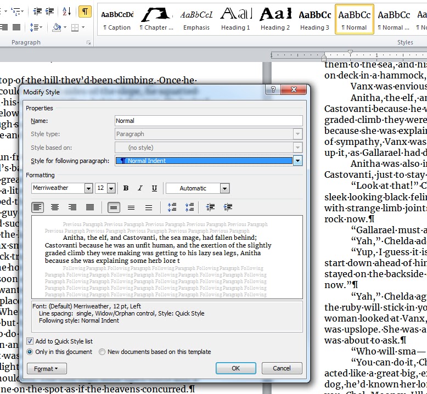Increase paragraph spacing in the dialog

(x=172, y=207)
